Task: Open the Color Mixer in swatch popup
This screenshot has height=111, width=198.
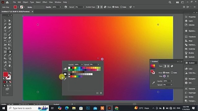Action: point(65,69)
